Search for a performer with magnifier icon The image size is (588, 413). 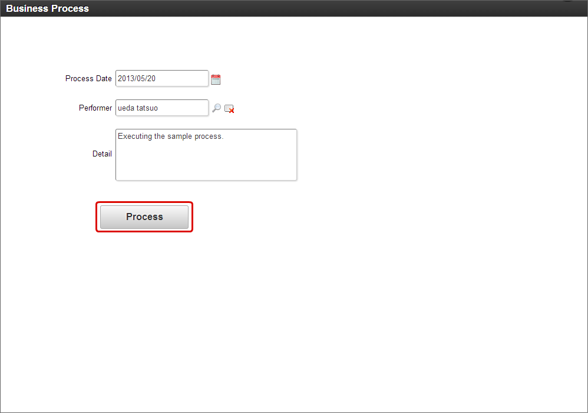coord(216,108)
